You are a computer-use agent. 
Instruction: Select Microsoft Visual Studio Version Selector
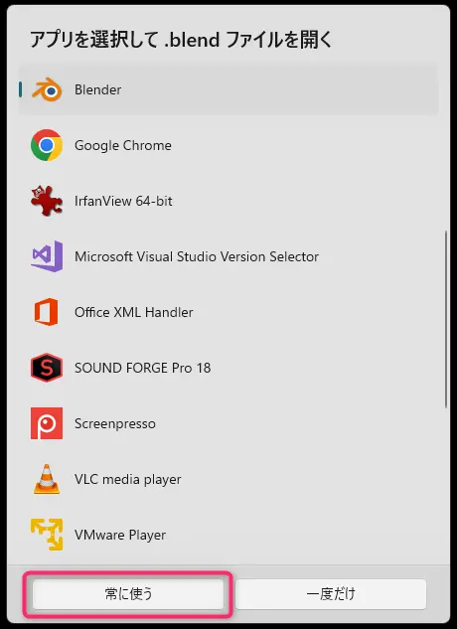tap(228, 256)
